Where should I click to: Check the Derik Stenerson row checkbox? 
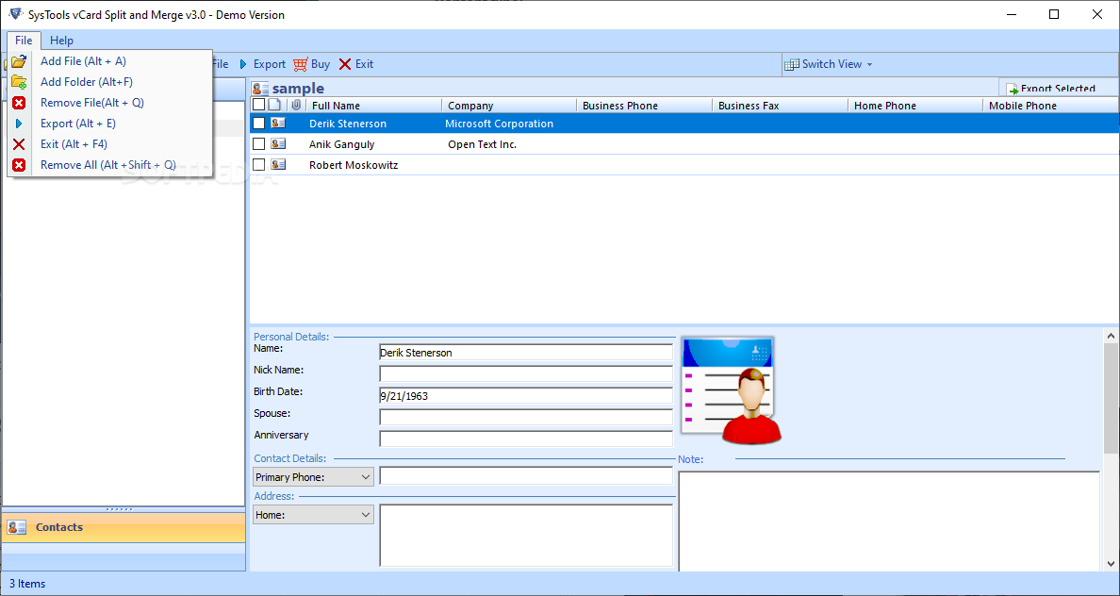(x=258, y=124)
